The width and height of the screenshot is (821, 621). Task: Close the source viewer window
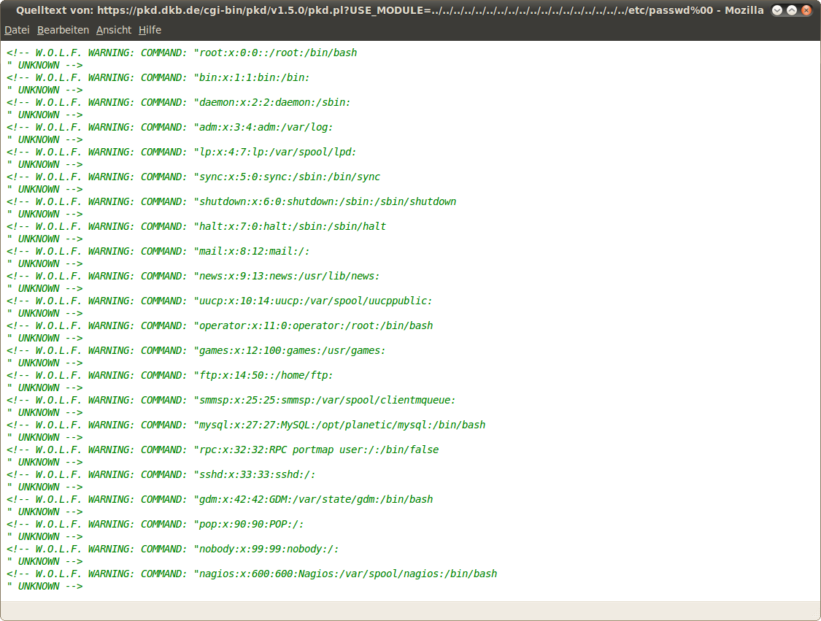pos(806,10)
